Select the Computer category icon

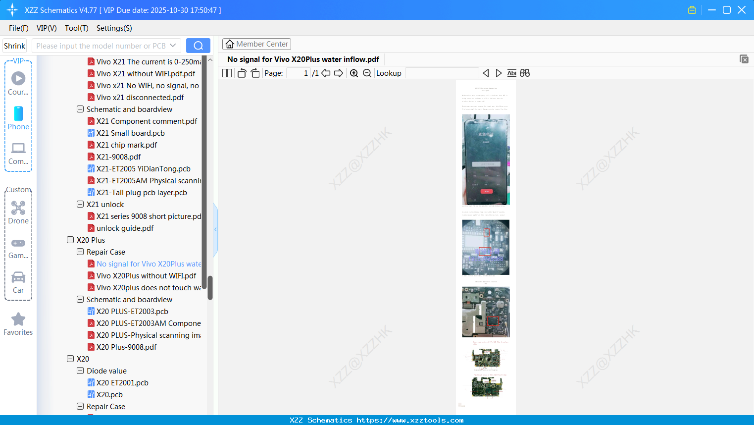[18, 153]
